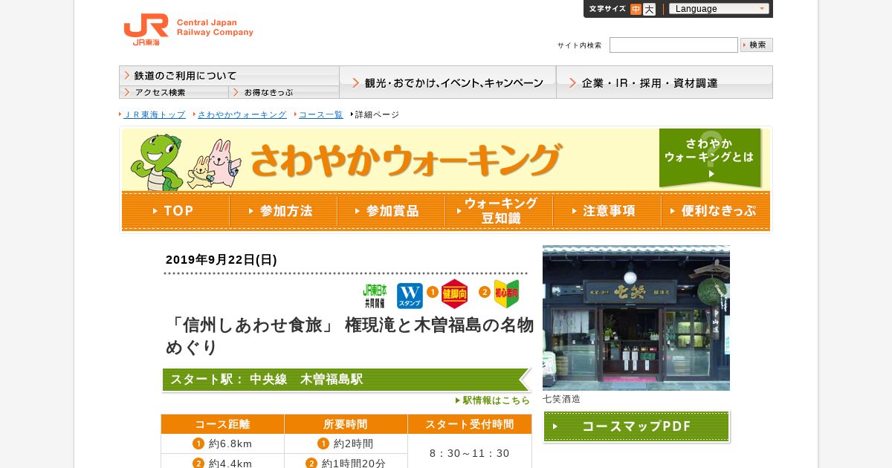Set text size to 中 (medium)

point(636,9)
